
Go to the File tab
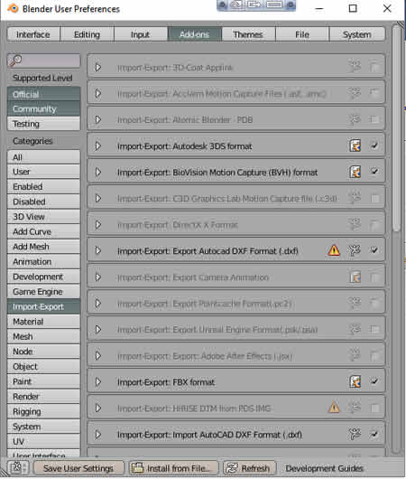click(x=302, y=34)
